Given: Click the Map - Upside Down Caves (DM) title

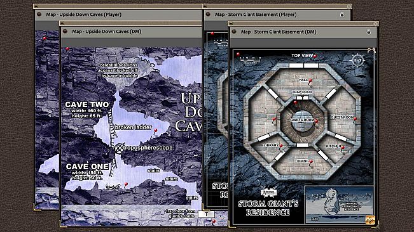Looking at the screenshot, I should tap(106, 32).
